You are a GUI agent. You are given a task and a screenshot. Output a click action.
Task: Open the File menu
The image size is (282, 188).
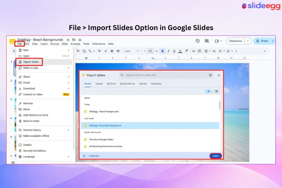[x=20, y=44]
